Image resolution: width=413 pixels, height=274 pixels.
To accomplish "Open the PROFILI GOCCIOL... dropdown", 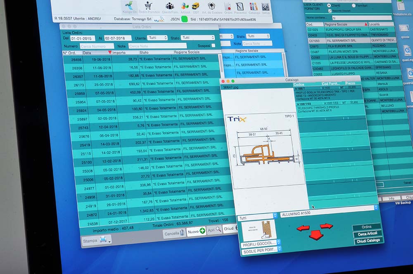I will [x=261, y=244].
